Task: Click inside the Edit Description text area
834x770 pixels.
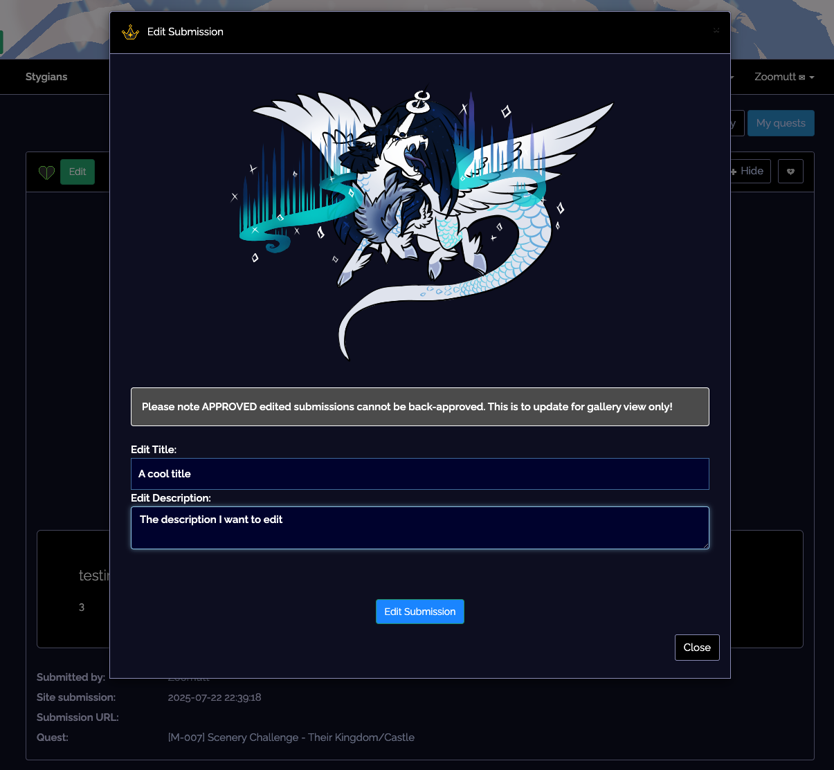Action: (x=419, y=528)
